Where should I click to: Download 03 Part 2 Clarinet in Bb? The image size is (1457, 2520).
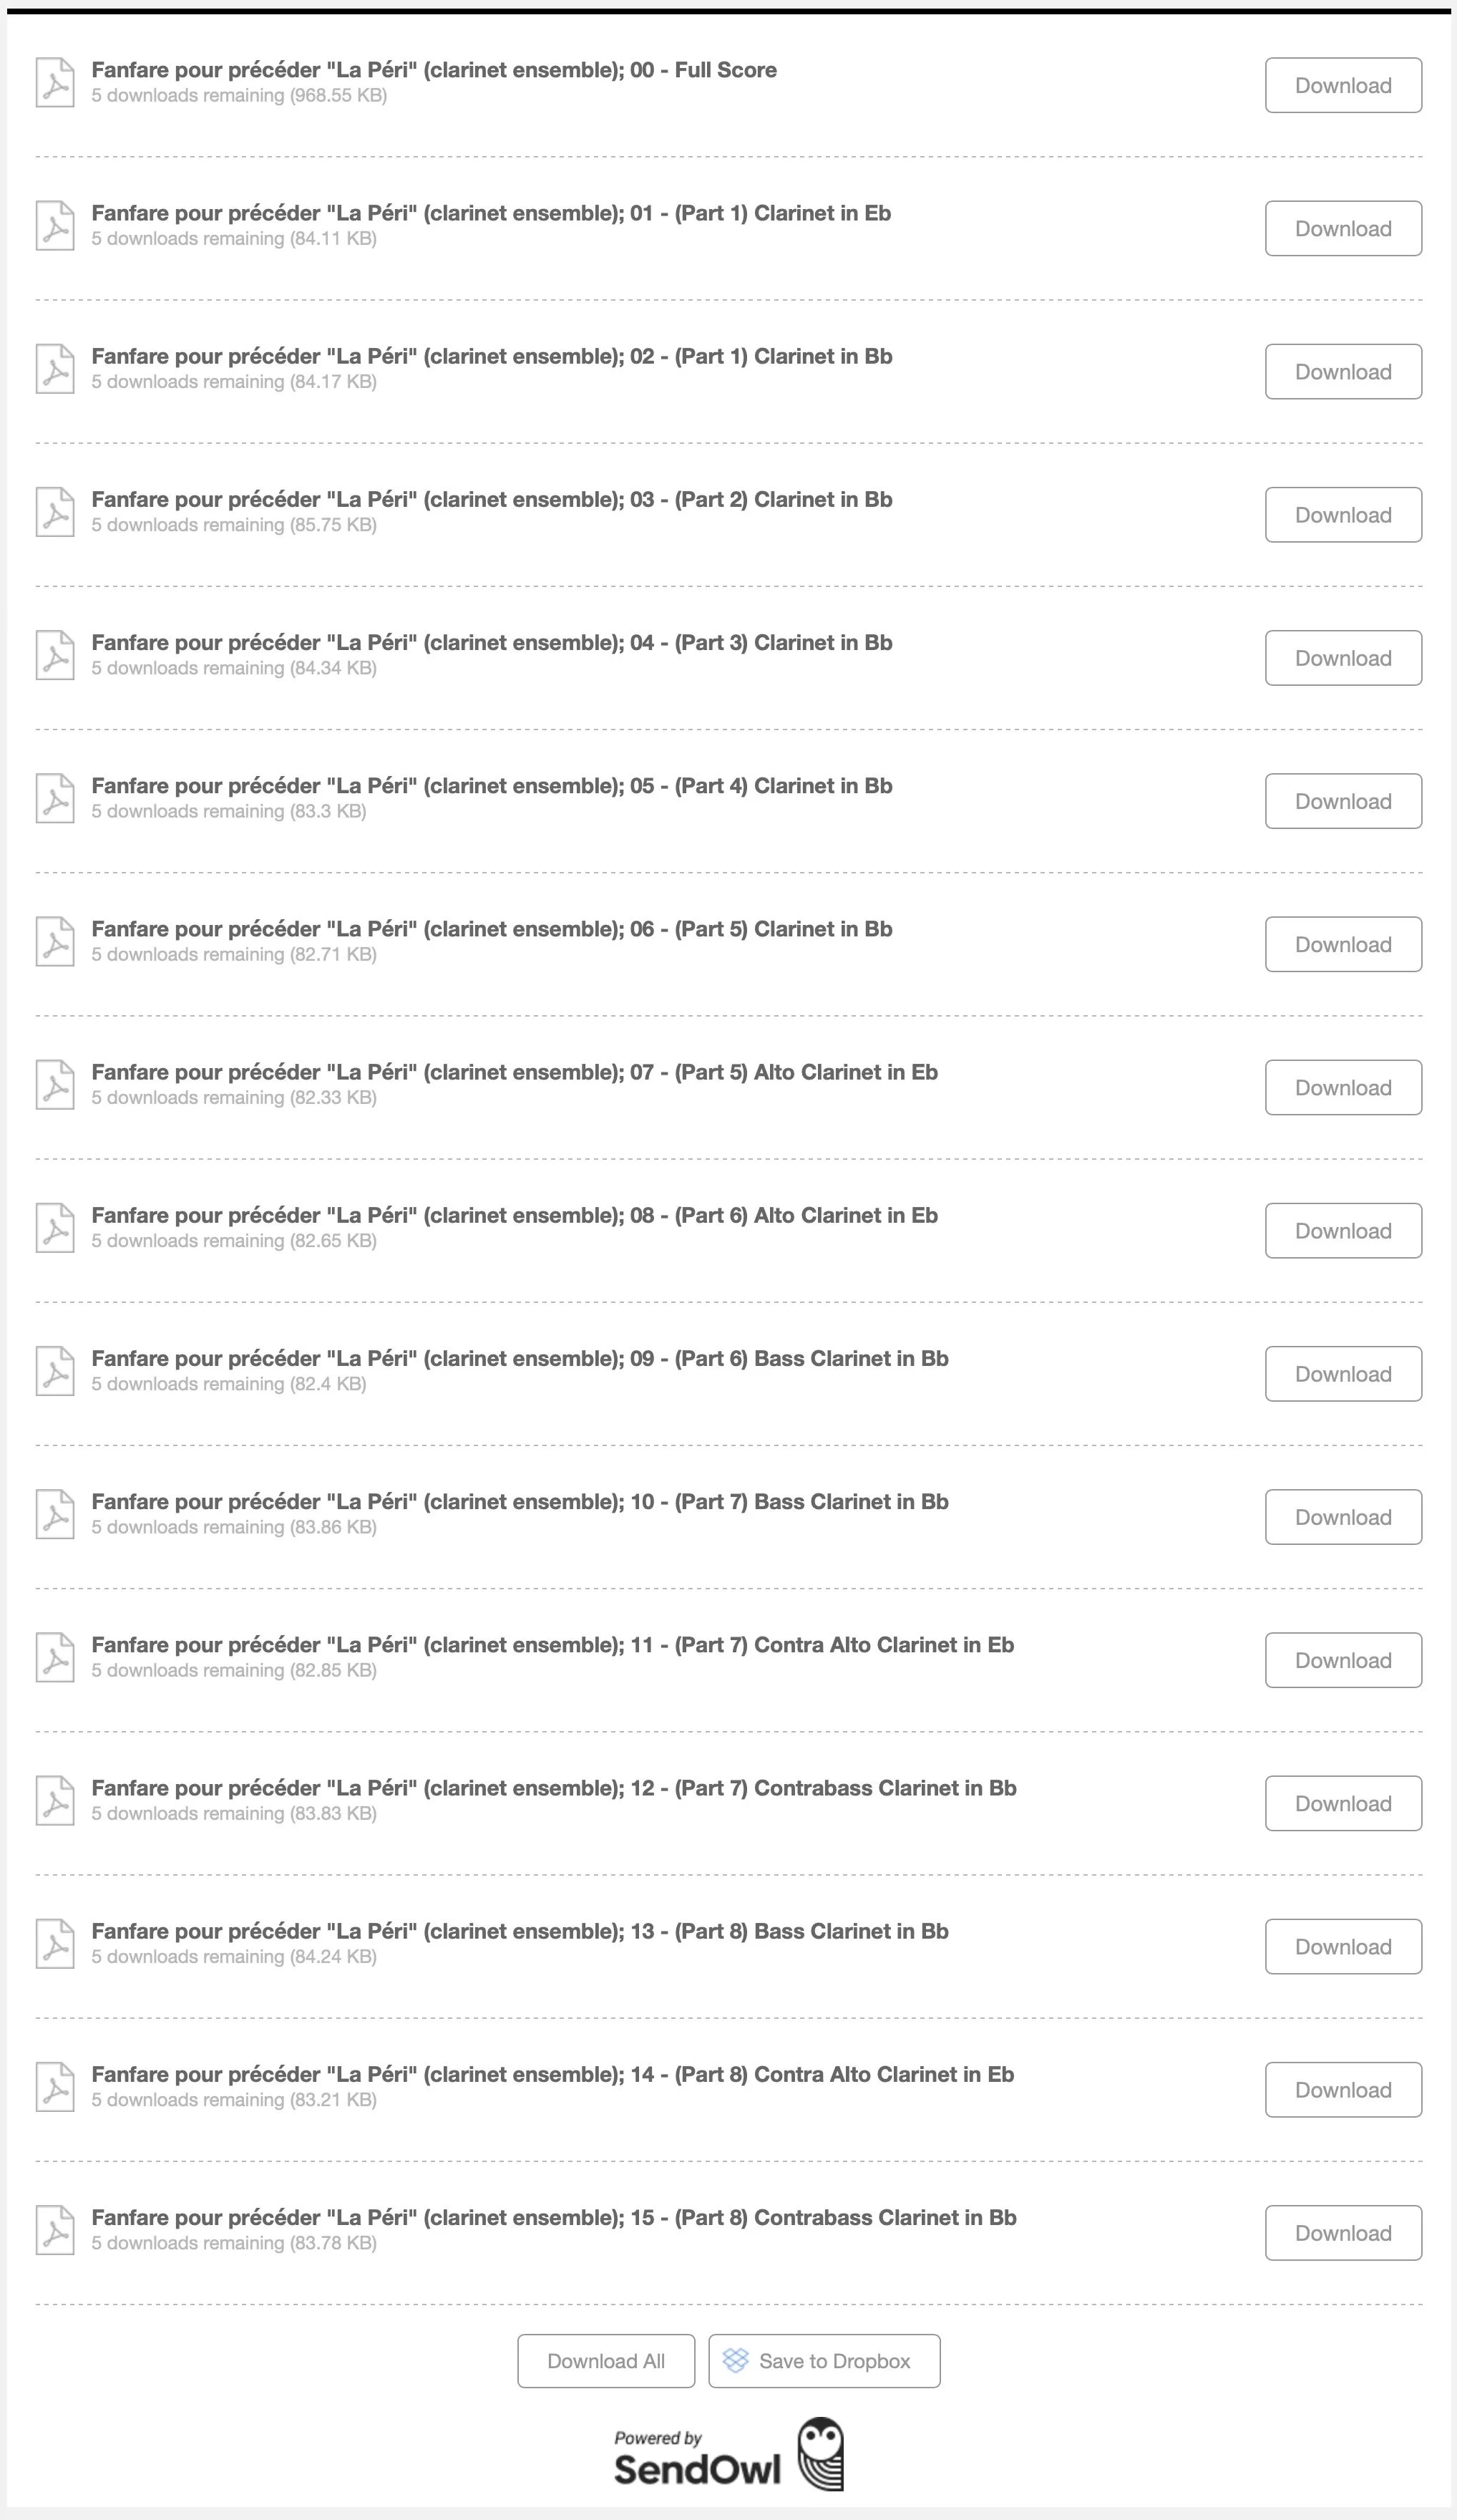(1343, 515)
